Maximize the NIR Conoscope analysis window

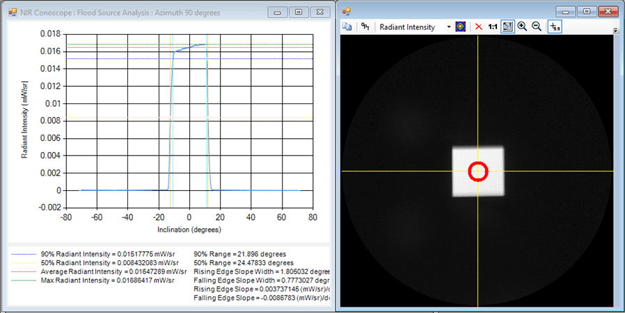pos(299,12)
